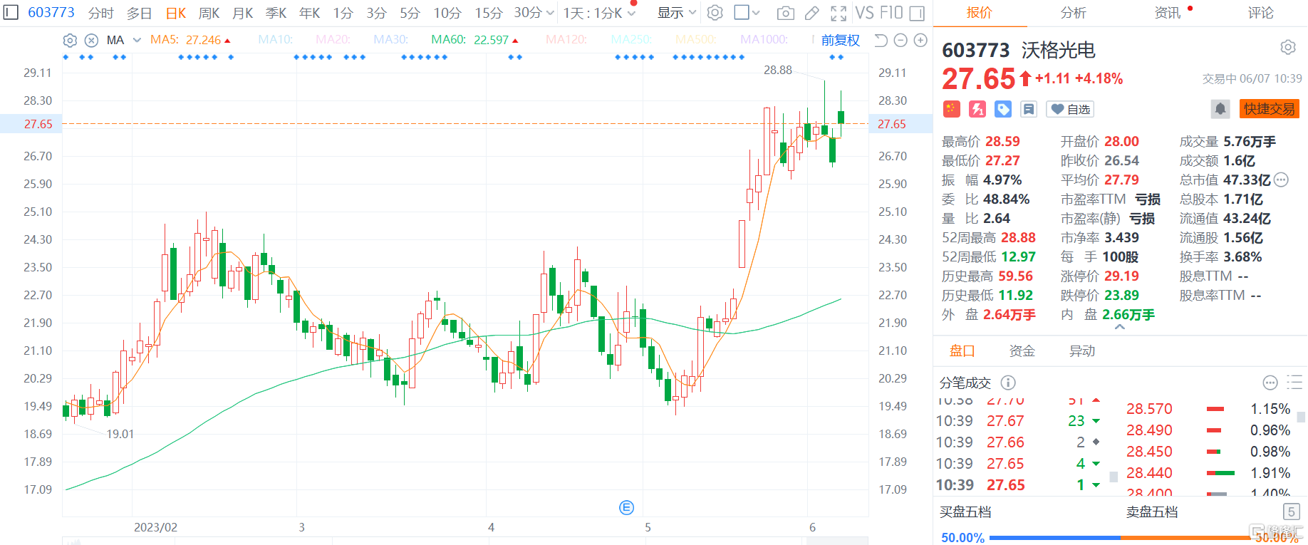Open the 前复权 adjustment selector
Viewport: 1308px width, 545px height.
840,40
